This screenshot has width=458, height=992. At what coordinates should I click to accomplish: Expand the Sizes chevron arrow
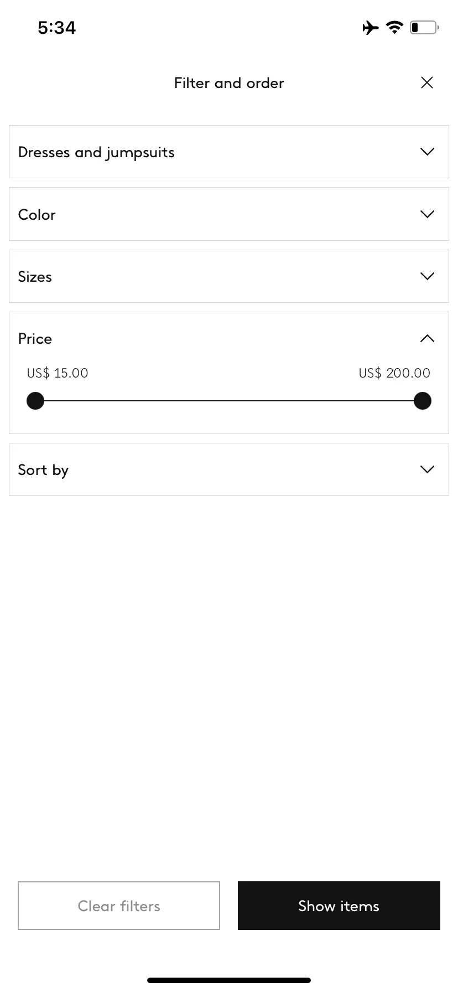427,276
